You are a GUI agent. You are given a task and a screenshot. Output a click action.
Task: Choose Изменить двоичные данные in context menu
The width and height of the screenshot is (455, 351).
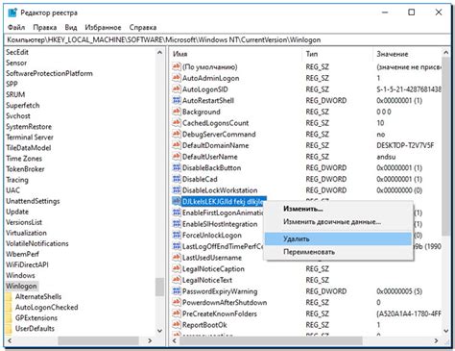pos(339,221)
